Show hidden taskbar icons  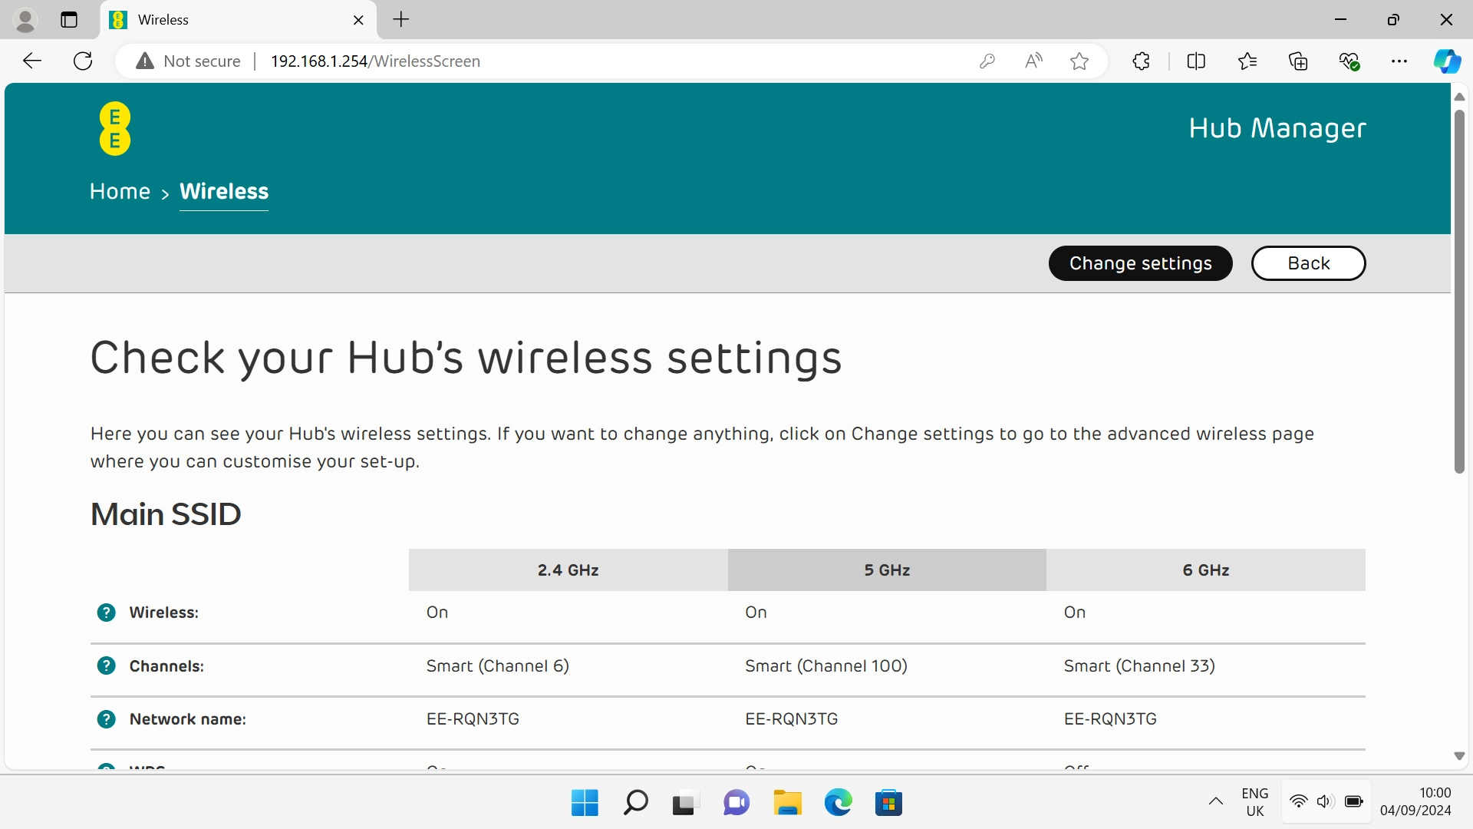click(x=1216, y=801)
